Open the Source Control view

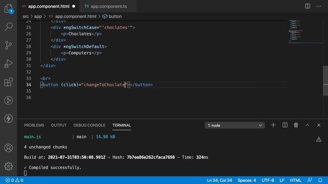click(x=8, y=45)
